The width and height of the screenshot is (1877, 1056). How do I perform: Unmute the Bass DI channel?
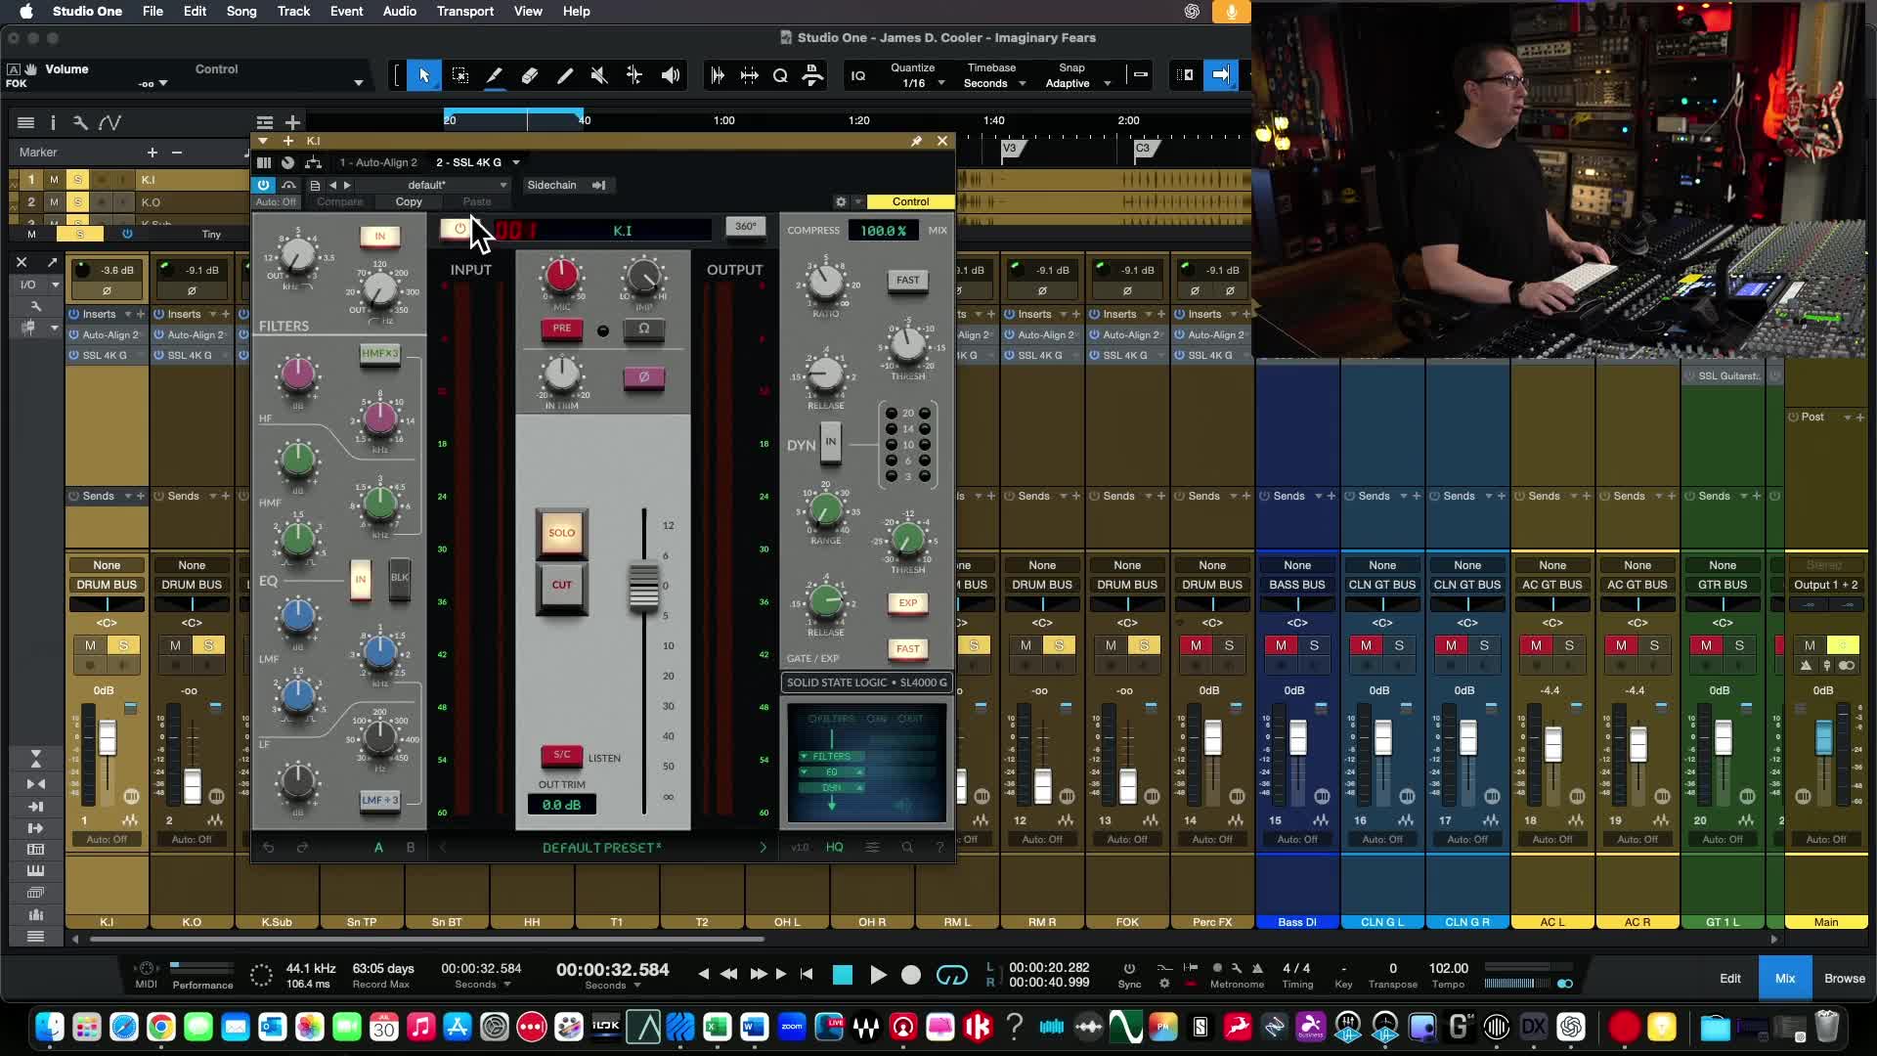[x=1281, y=645]
